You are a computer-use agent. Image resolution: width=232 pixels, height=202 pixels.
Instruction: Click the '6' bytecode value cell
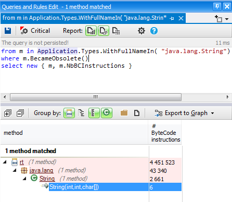point(165,187)
